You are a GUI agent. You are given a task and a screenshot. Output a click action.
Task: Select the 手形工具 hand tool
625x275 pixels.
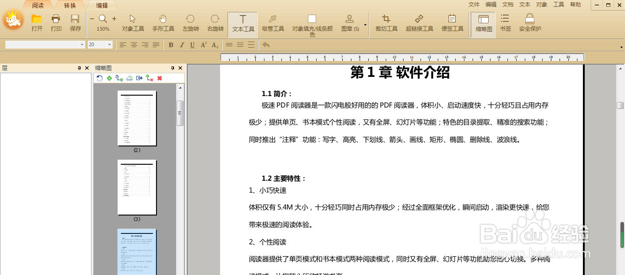[163, 23]
